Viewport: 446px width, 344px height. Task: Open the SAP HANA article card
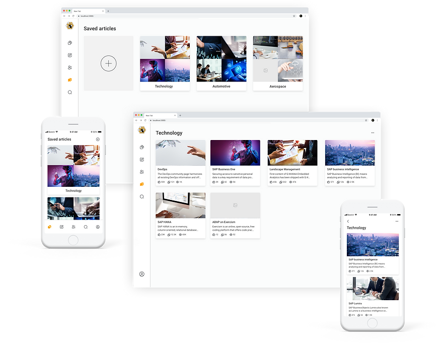coord(180,216)
